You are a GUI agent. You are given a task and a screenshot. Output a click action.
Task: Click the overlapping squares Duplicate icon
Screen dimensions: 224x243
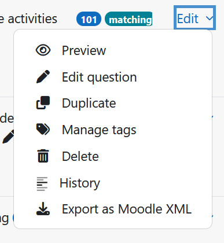coord(43,103)
